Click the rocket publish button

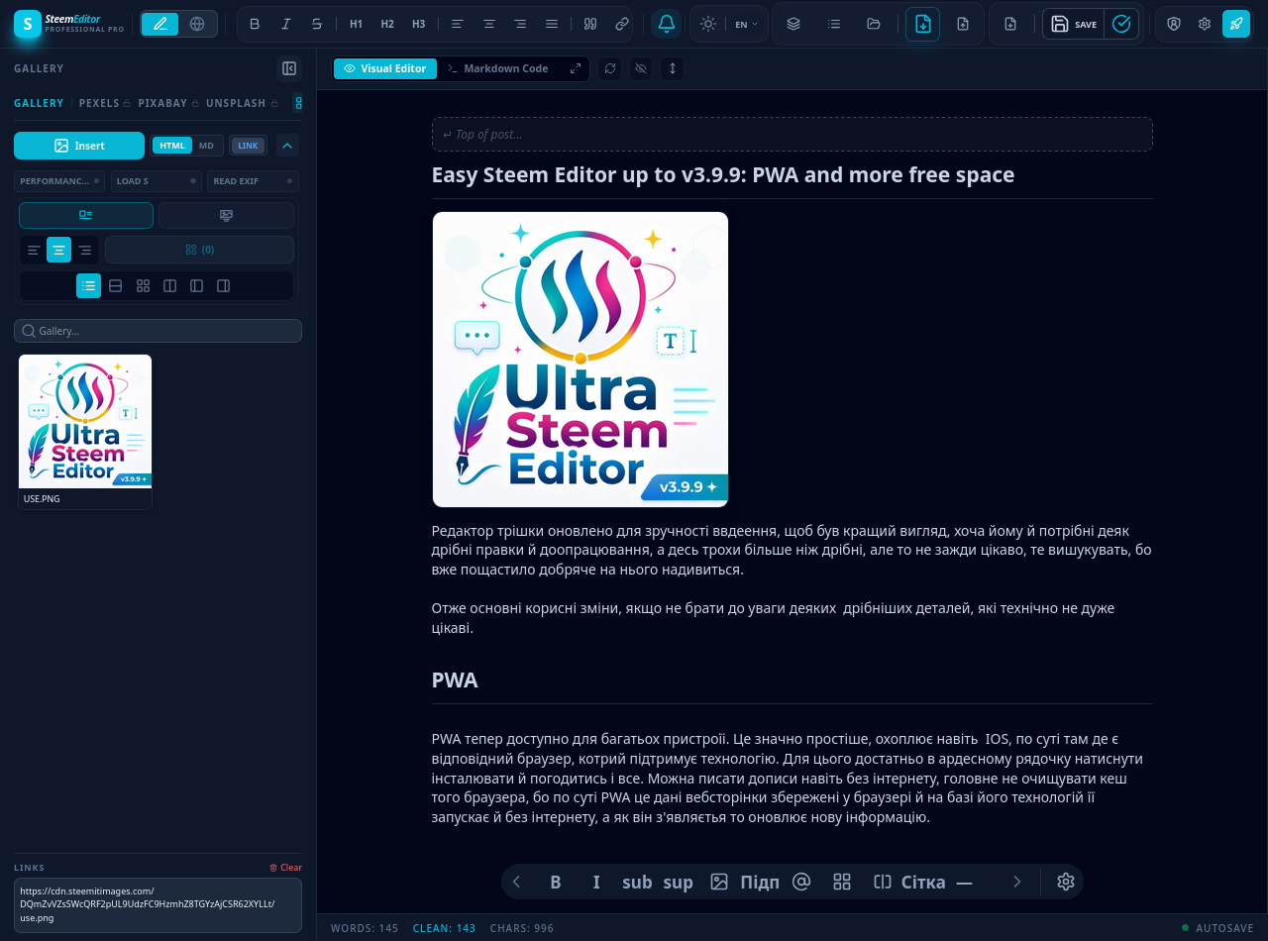[x=1236, y=24]
